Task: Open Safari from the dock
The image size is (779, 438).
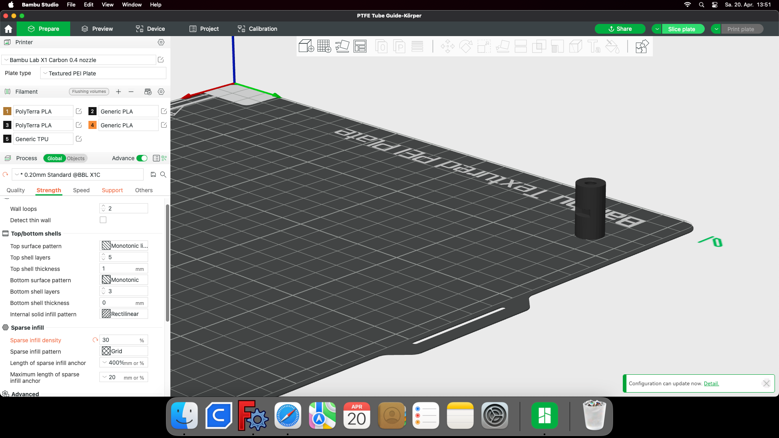Action: pos(288,416)
